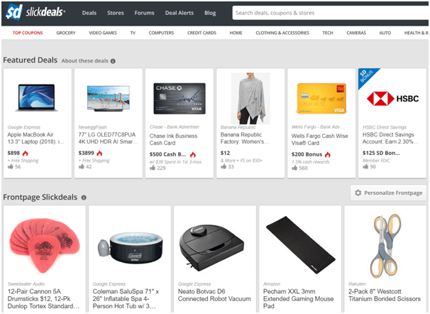Open the About these deals link
This screenshot has height=314, width=430.
tap(85, 61)
